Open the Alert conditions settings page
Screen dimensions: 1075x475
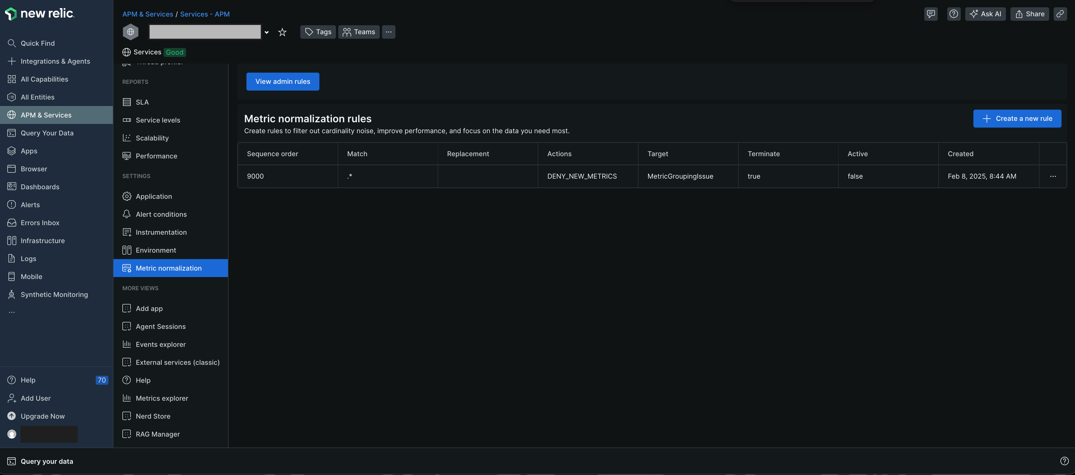click(x=161, y=214)
